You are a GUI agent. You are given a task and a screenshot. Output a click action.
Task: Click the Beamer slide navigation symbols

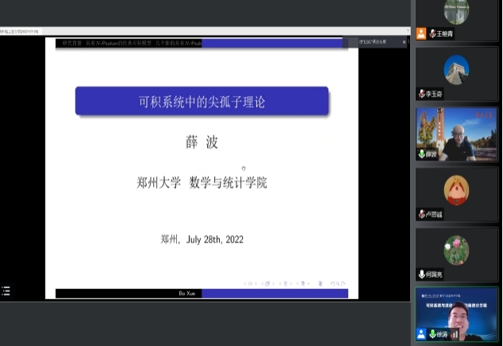(x=294, y=283)
